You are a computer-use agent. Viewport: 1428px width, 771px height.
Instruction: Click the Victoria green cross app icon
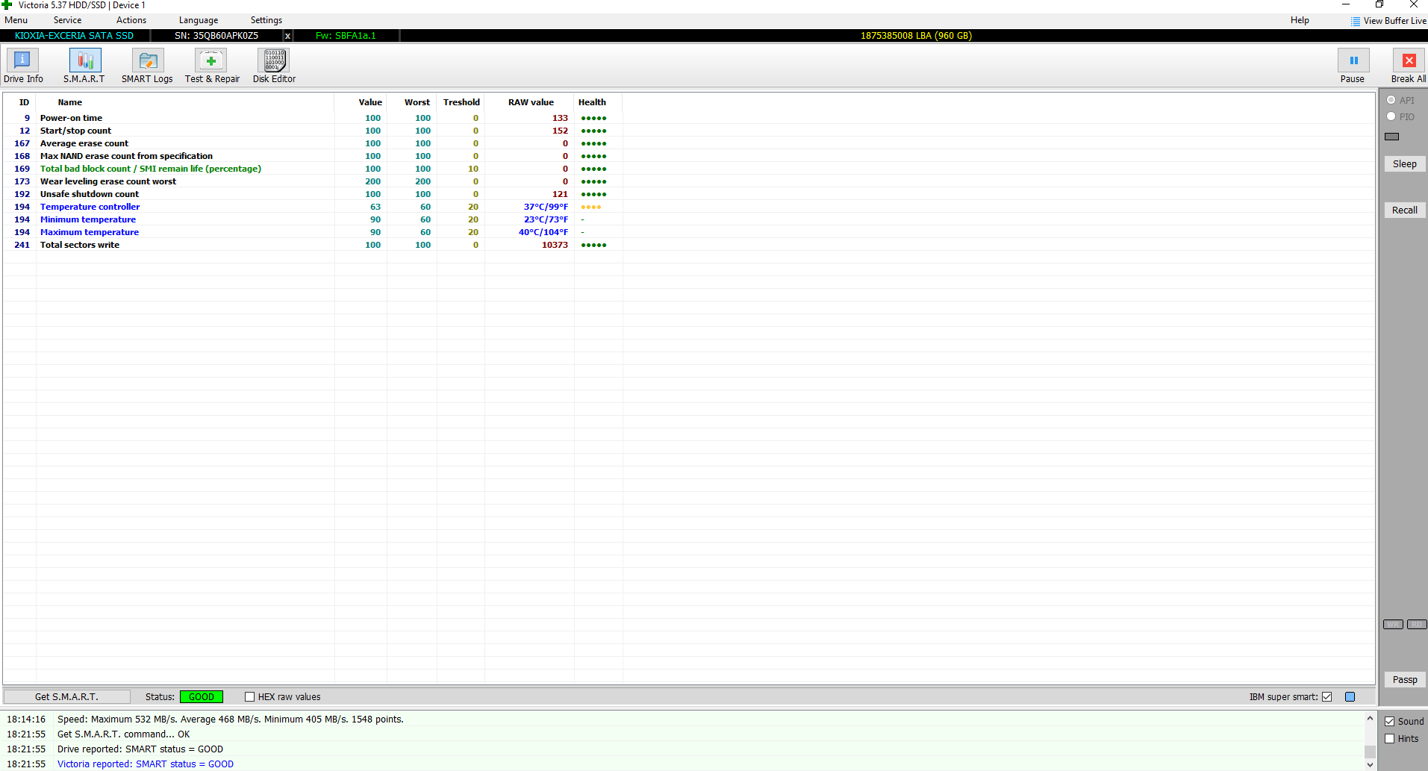point(7,5)
